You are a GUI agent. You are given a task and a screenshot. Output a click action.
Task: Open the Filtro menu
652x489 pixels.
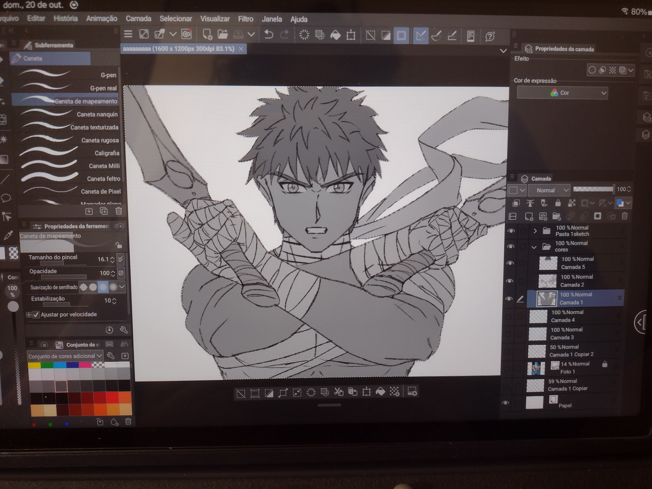pyautogui.click(x=245, y=19)
